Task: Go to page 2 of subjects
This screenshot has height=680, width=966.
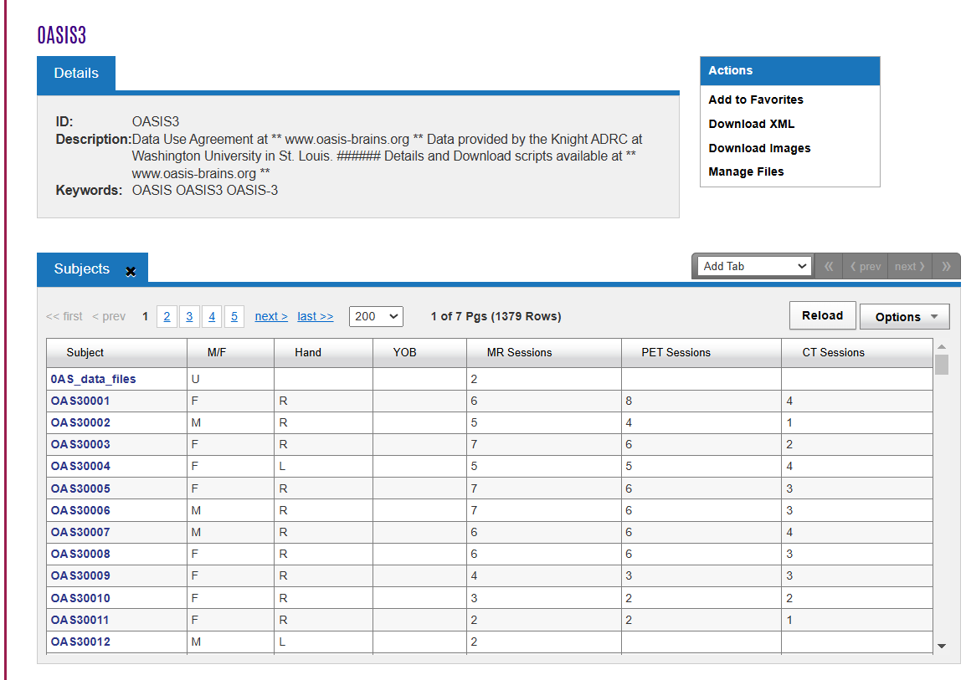Action: pyautogui.click(x=167, y=316)
